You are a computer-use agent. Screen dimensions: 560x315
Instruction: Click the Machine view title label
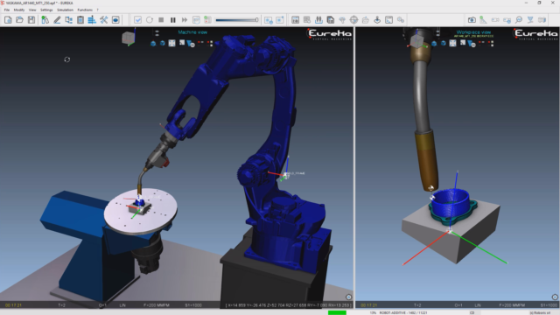point(192,32)
